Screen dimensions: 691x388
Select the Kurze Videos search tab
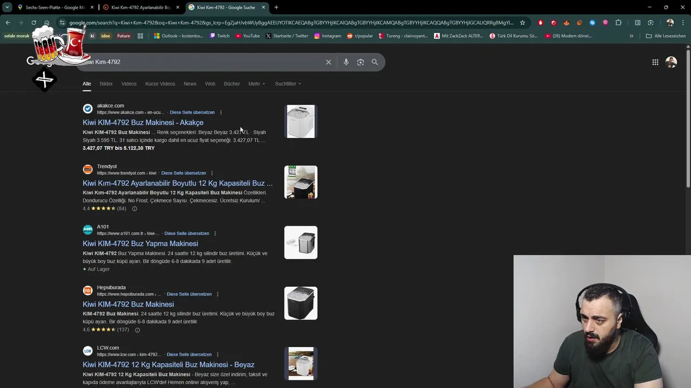pos(160,84)
